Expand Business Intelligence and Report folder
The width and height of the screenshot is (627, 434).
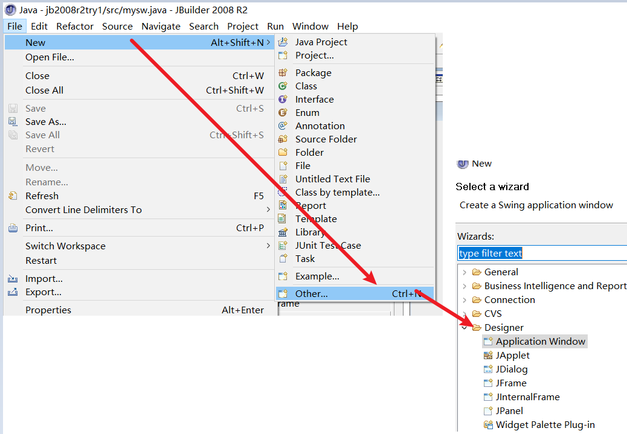[x=465, y=286]
